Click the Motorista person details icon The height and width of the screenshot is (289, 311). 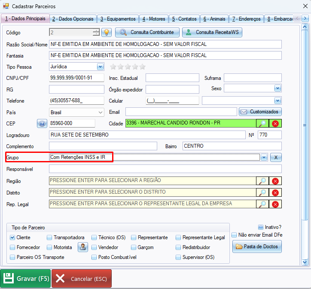coord(82,247)
